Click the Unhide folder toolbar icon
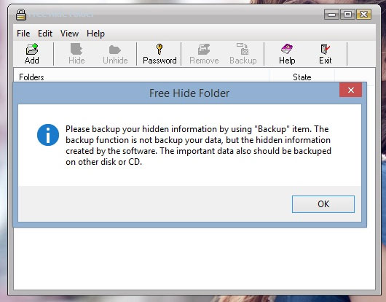Screen dimensions: 386x302 point(115,50)
